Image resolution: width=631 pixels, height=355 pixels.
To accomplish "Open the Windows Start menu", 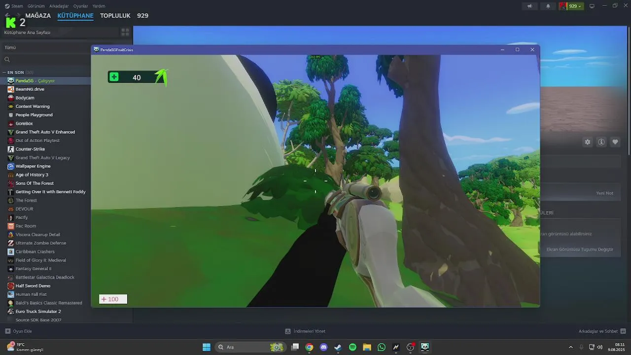I will click(207, 347).
